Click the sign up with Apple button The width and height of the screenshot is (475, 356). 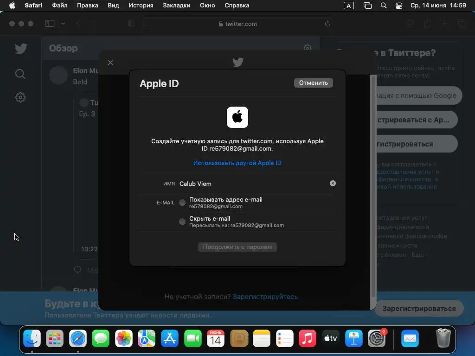click(417, 120)
